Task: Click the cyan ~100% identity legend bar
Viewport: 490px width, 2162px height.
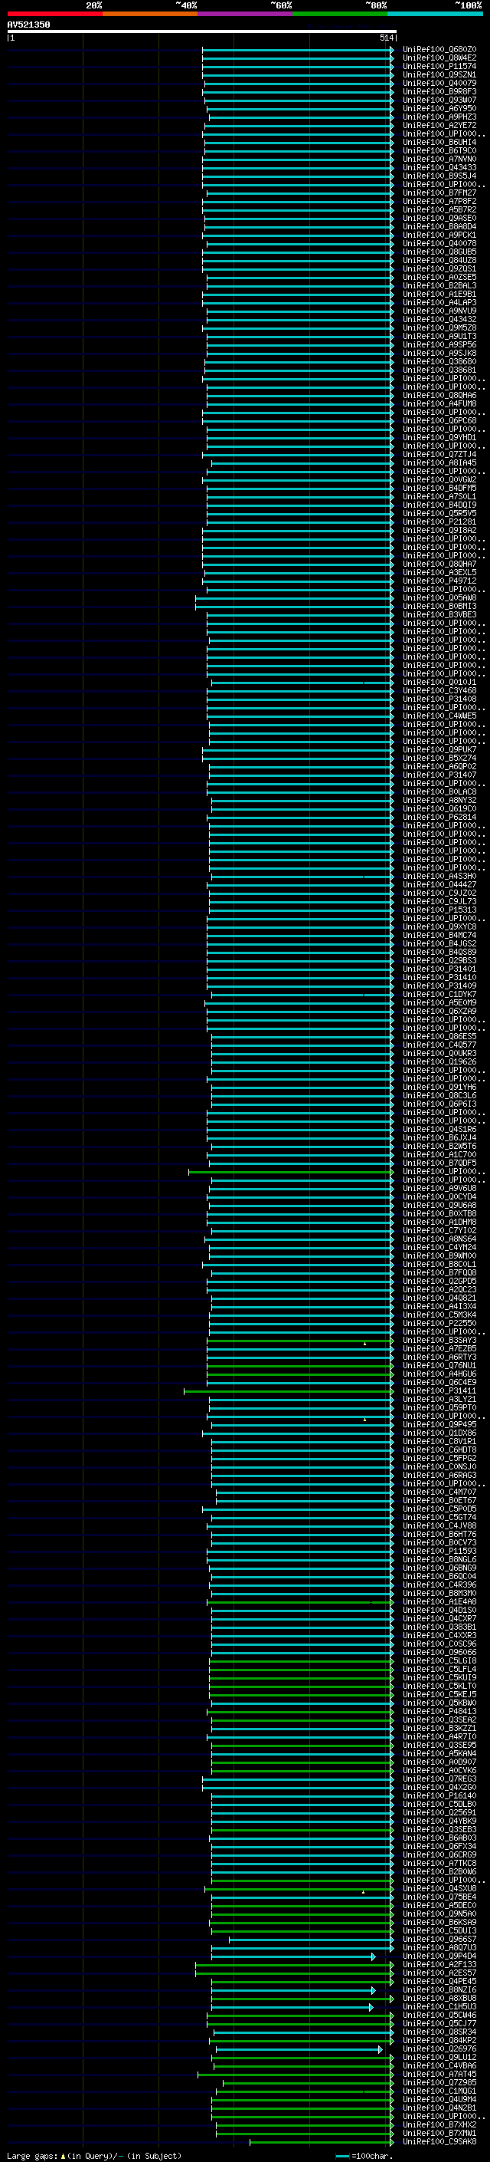Action: pyautogui.click(x=435, y=14)
